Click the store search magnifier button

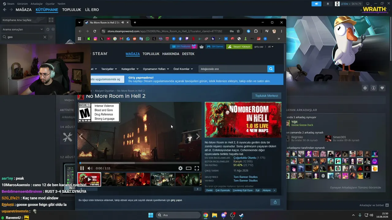tap(271, 69)
